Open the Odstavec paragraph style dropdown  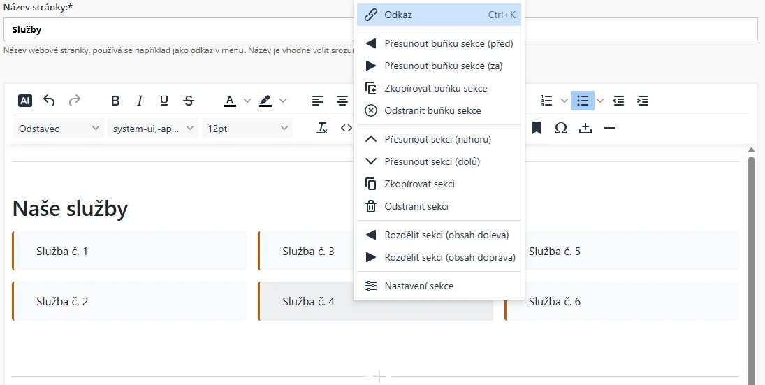(x=59, y=128)
